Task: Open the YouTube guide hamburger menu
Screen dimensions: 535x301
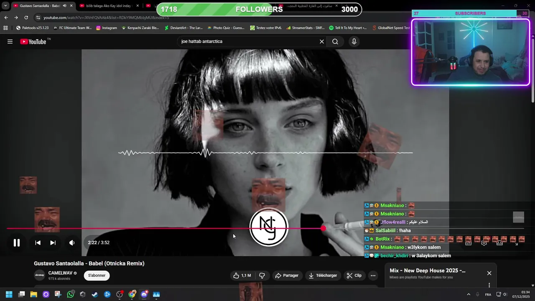Action: tap(10, 41)
